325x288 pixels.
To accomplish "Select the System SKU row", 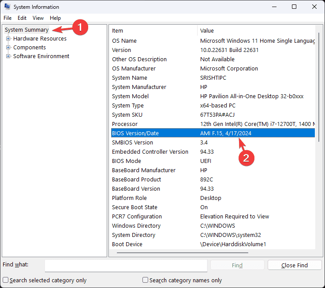I will coord(213,114).
